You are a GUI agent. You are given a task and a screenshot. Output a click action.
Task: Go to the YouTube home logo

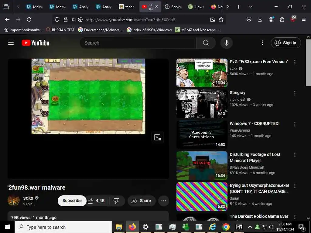tap(36, 43)
